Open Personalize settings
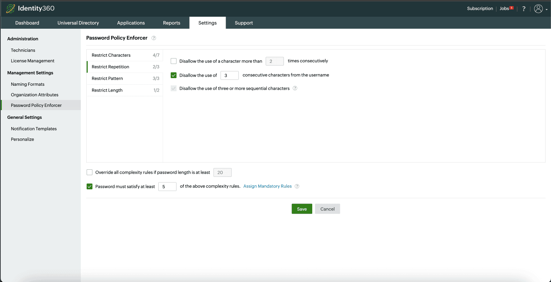The image size is (551, 282). pos(23,139)
